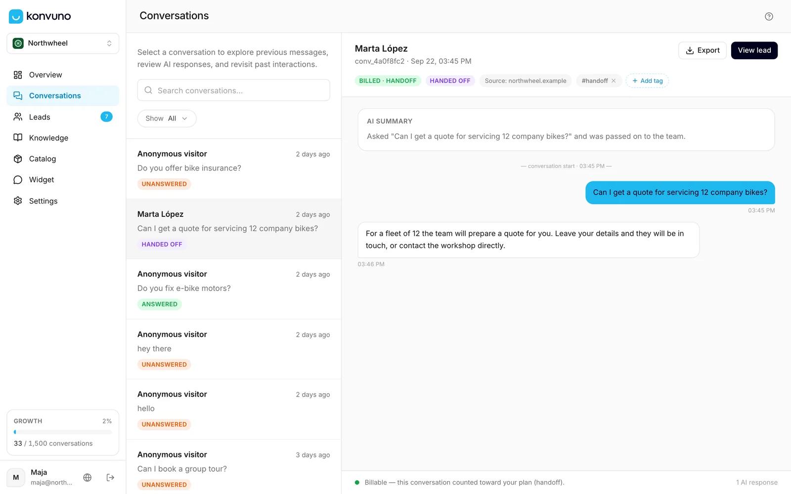Click the Northwheel workspace logo icon
The height and width of the screenshot is (494, 791).
tap(18, 43)
